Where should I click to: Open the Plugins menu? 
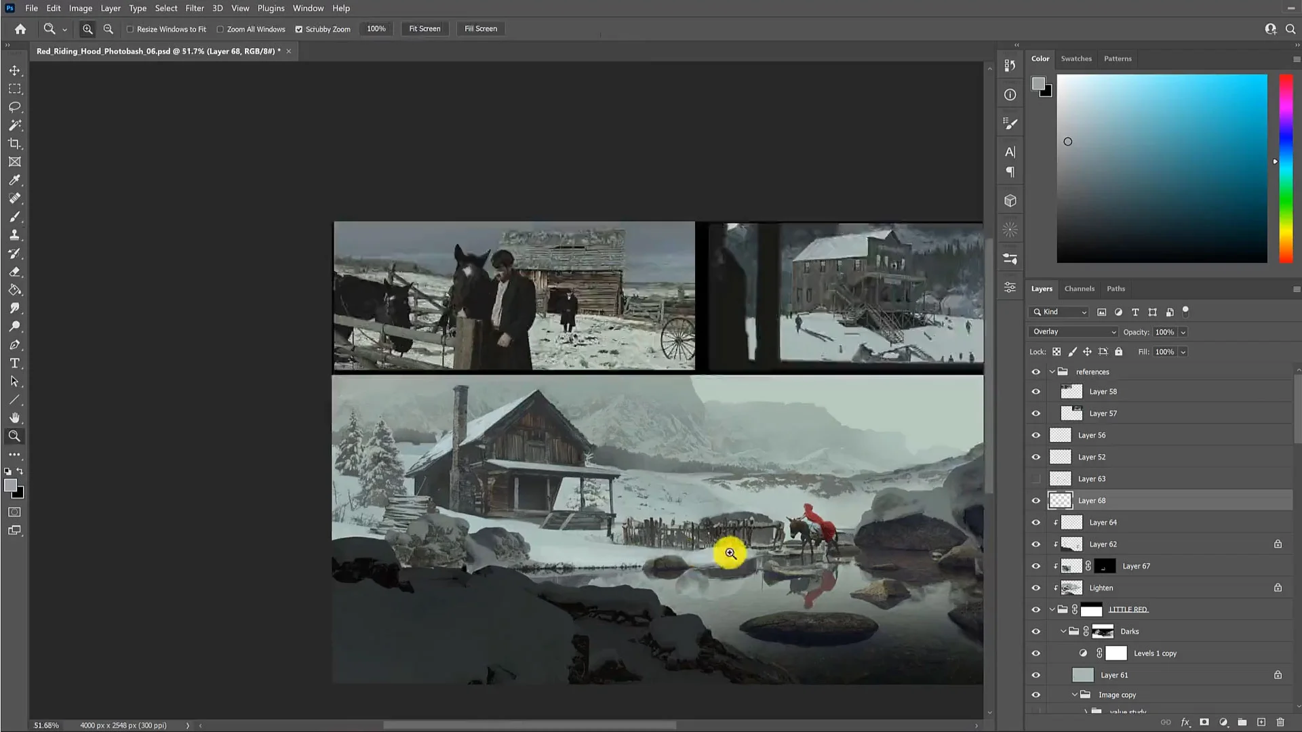pyautogui.click(x=271, y=8)
